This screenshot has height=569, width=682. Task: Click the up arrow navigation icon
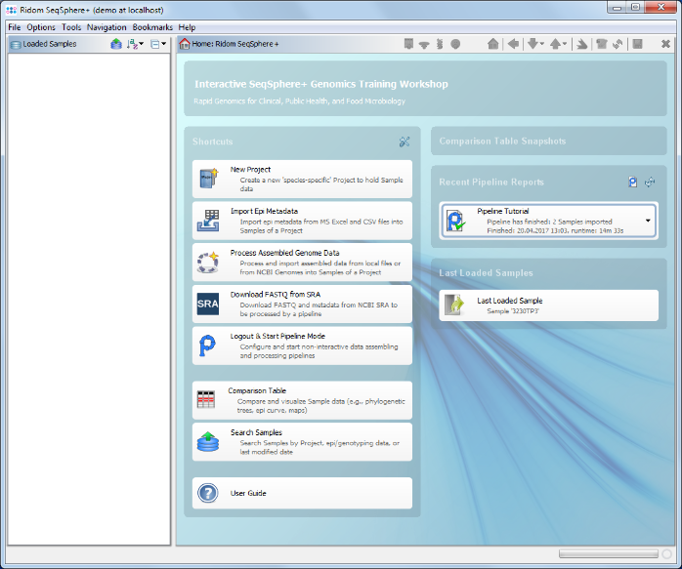tap(555, 44)
